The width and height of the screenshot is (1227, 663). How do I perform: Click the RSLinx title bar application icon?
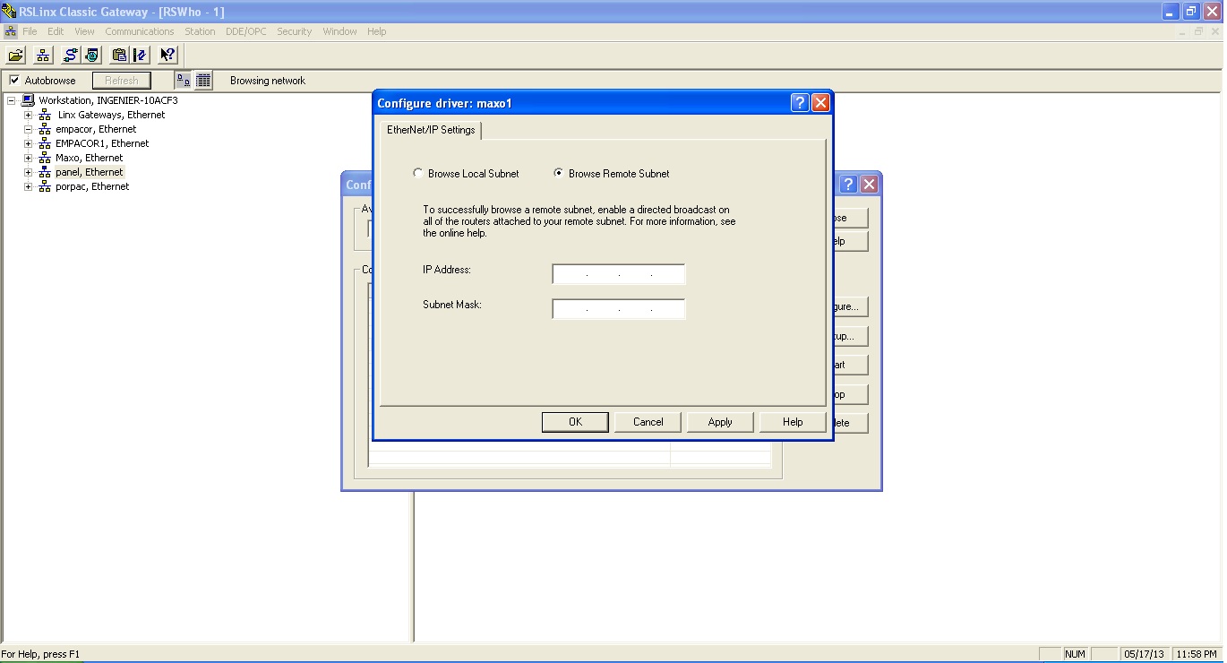(x=9, y=12)
